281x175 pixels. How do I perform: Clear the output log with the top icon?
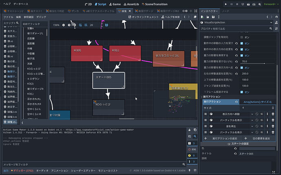pos(189,130)
